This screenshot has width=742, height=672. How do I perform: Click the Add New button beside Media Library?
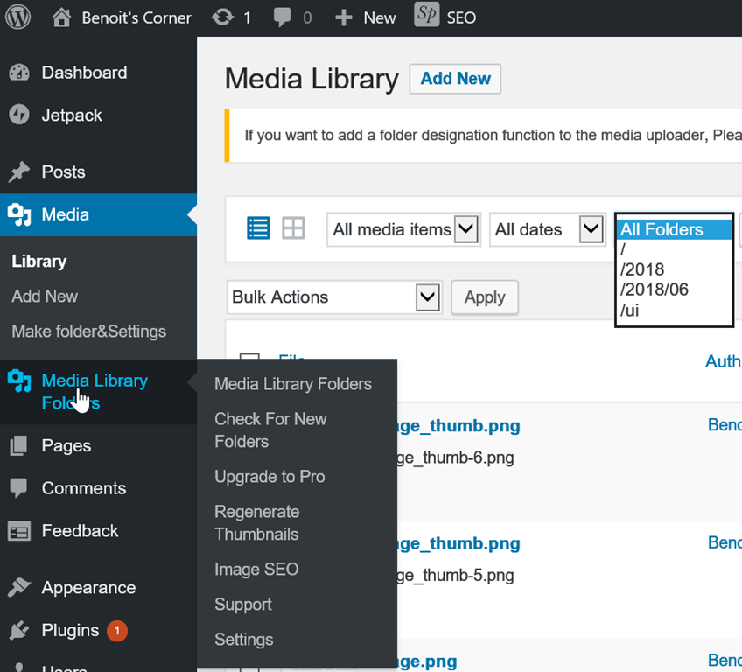coord(455,79)
